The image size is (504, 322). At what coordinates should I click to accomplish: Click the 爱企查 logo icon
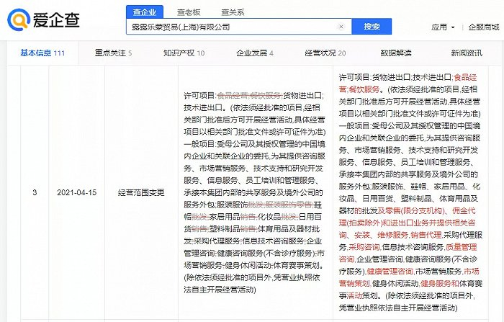tap(19, 20)
